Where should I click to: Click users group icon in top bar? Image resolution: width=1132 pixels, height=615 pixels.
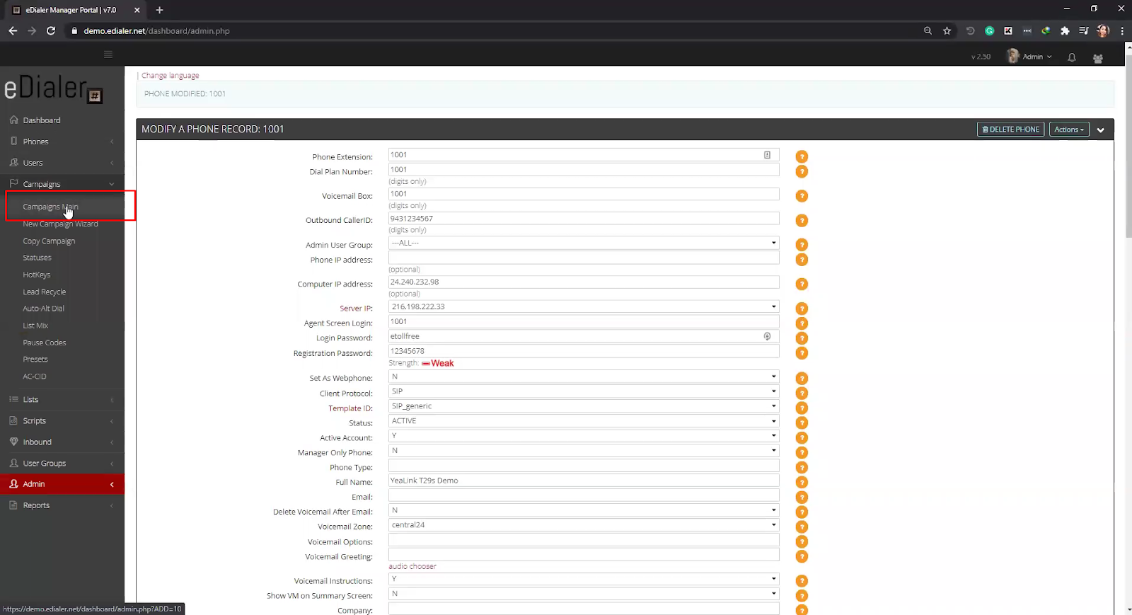coord(1098,58)
